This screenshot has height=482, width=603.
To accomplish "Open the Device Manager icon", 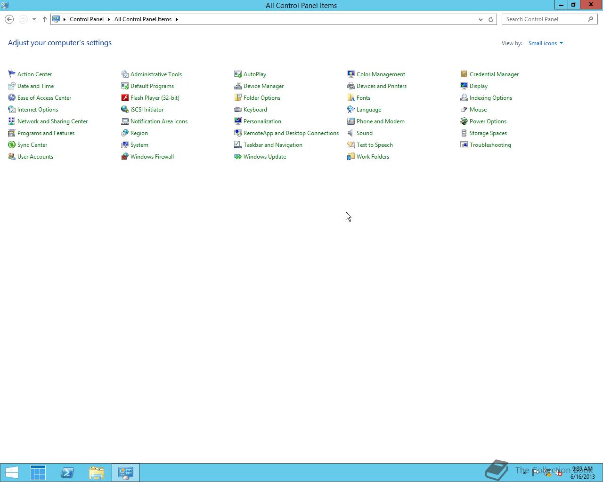I will (238, 86).
